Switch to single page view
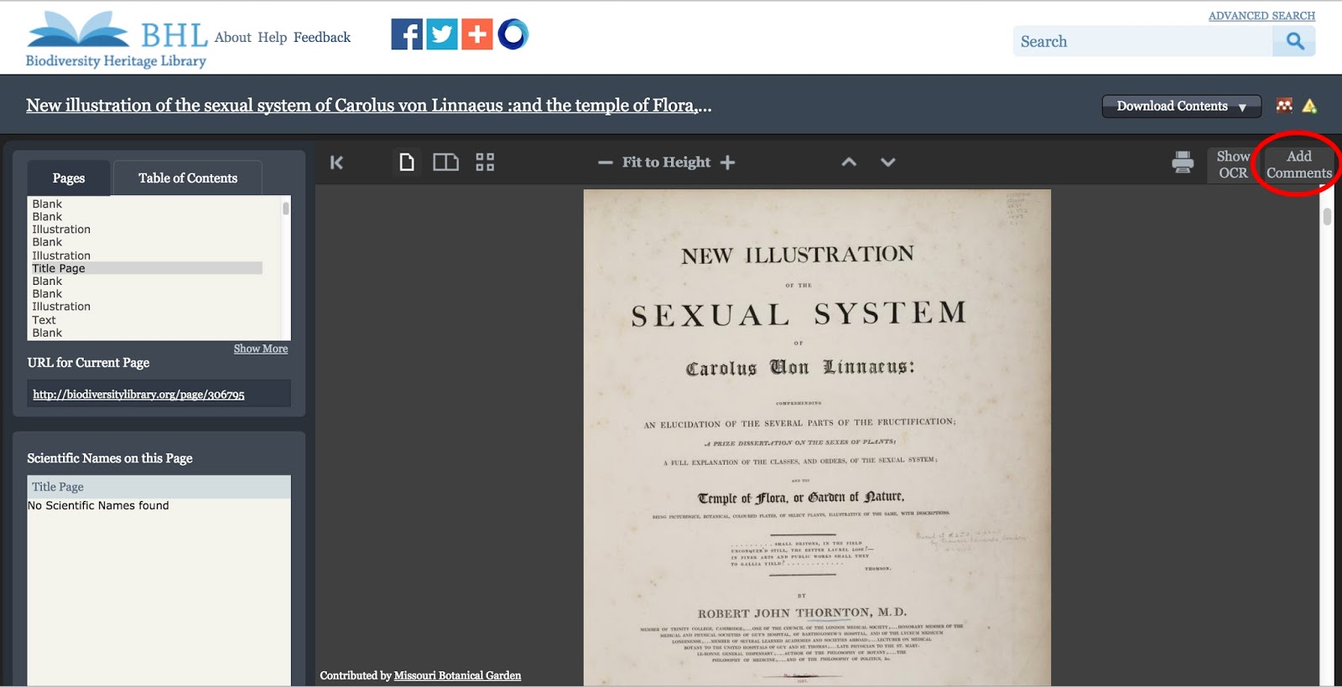The image size is (1342, 687). point(407,162)
